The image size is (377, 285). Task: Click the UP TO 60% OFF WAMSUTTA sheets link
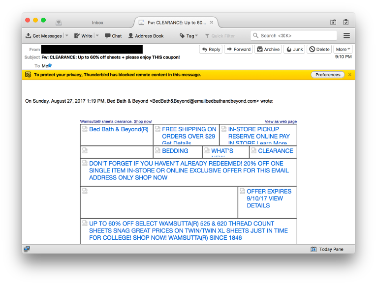(188, 231)
